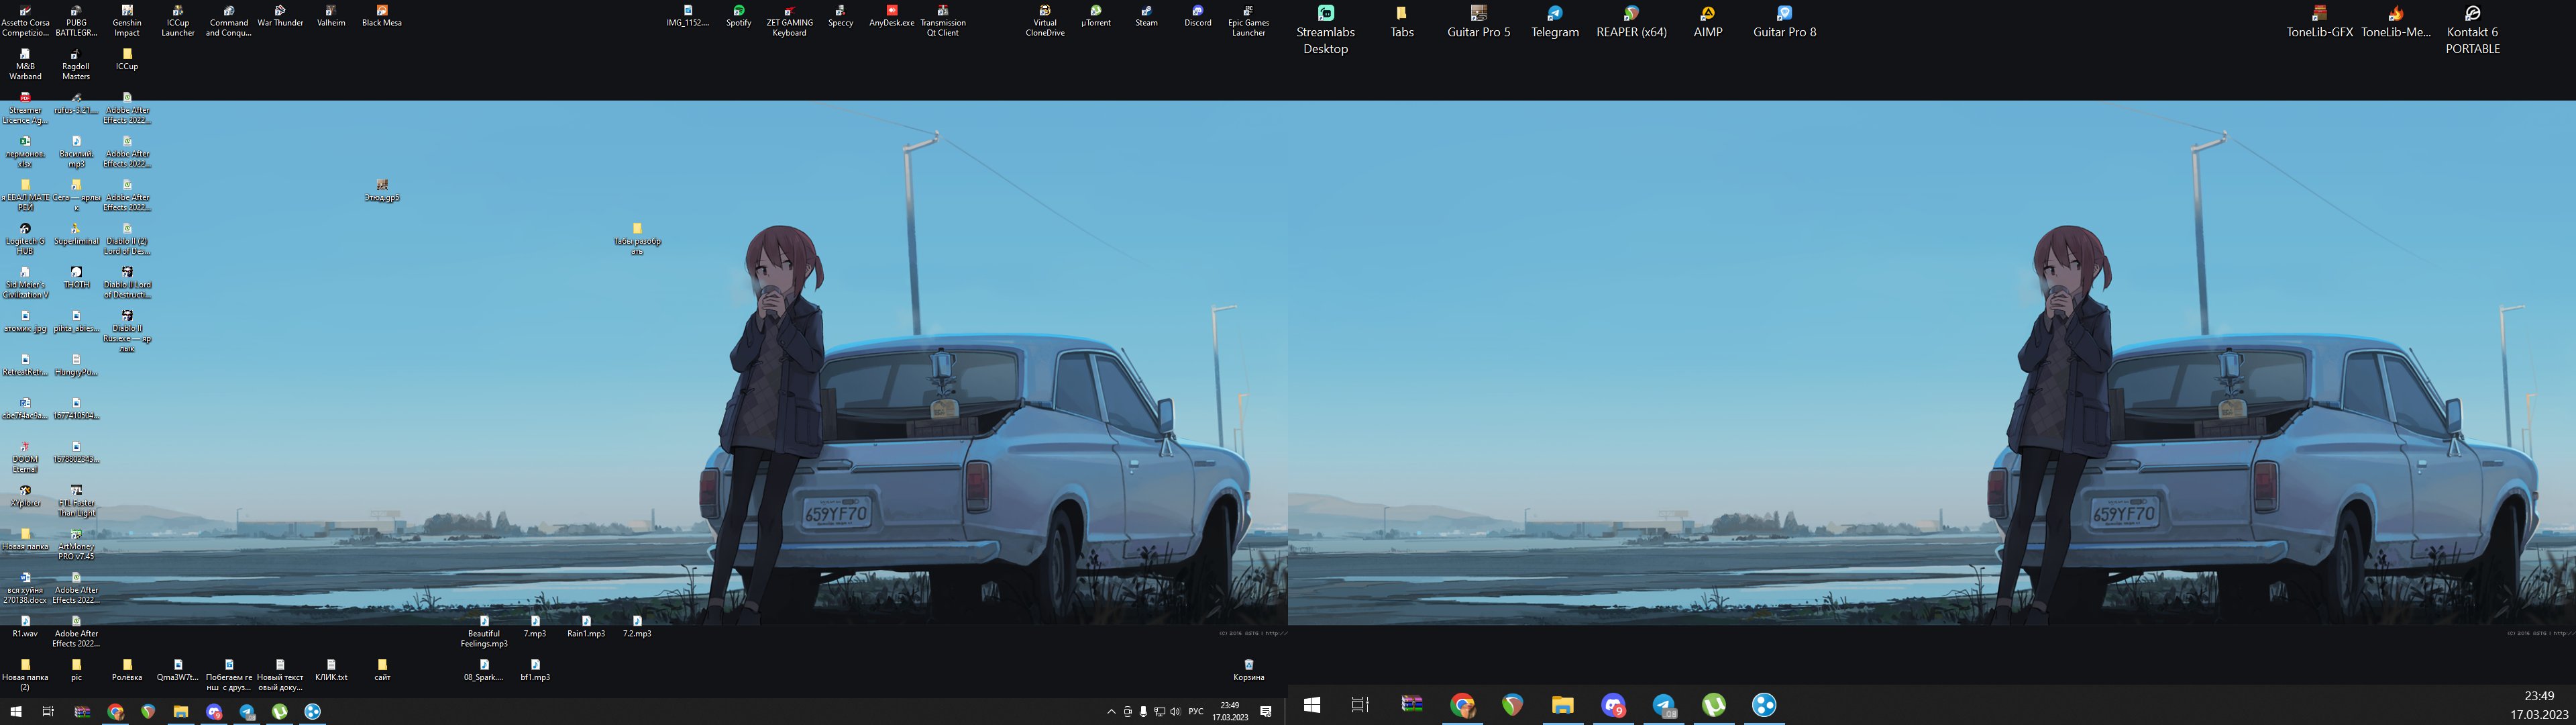Select the Этюд.gp5 Guitar Pro file
This screenshot has height=725, width=2576.
click(x=382, y=191)
